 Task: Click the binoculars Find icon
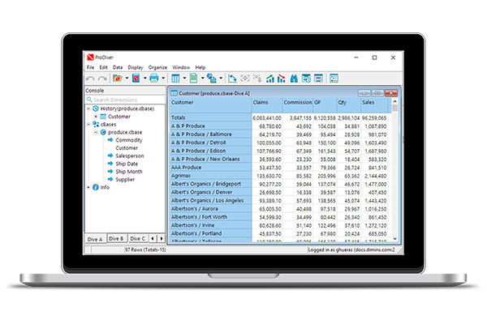point(294,79)
